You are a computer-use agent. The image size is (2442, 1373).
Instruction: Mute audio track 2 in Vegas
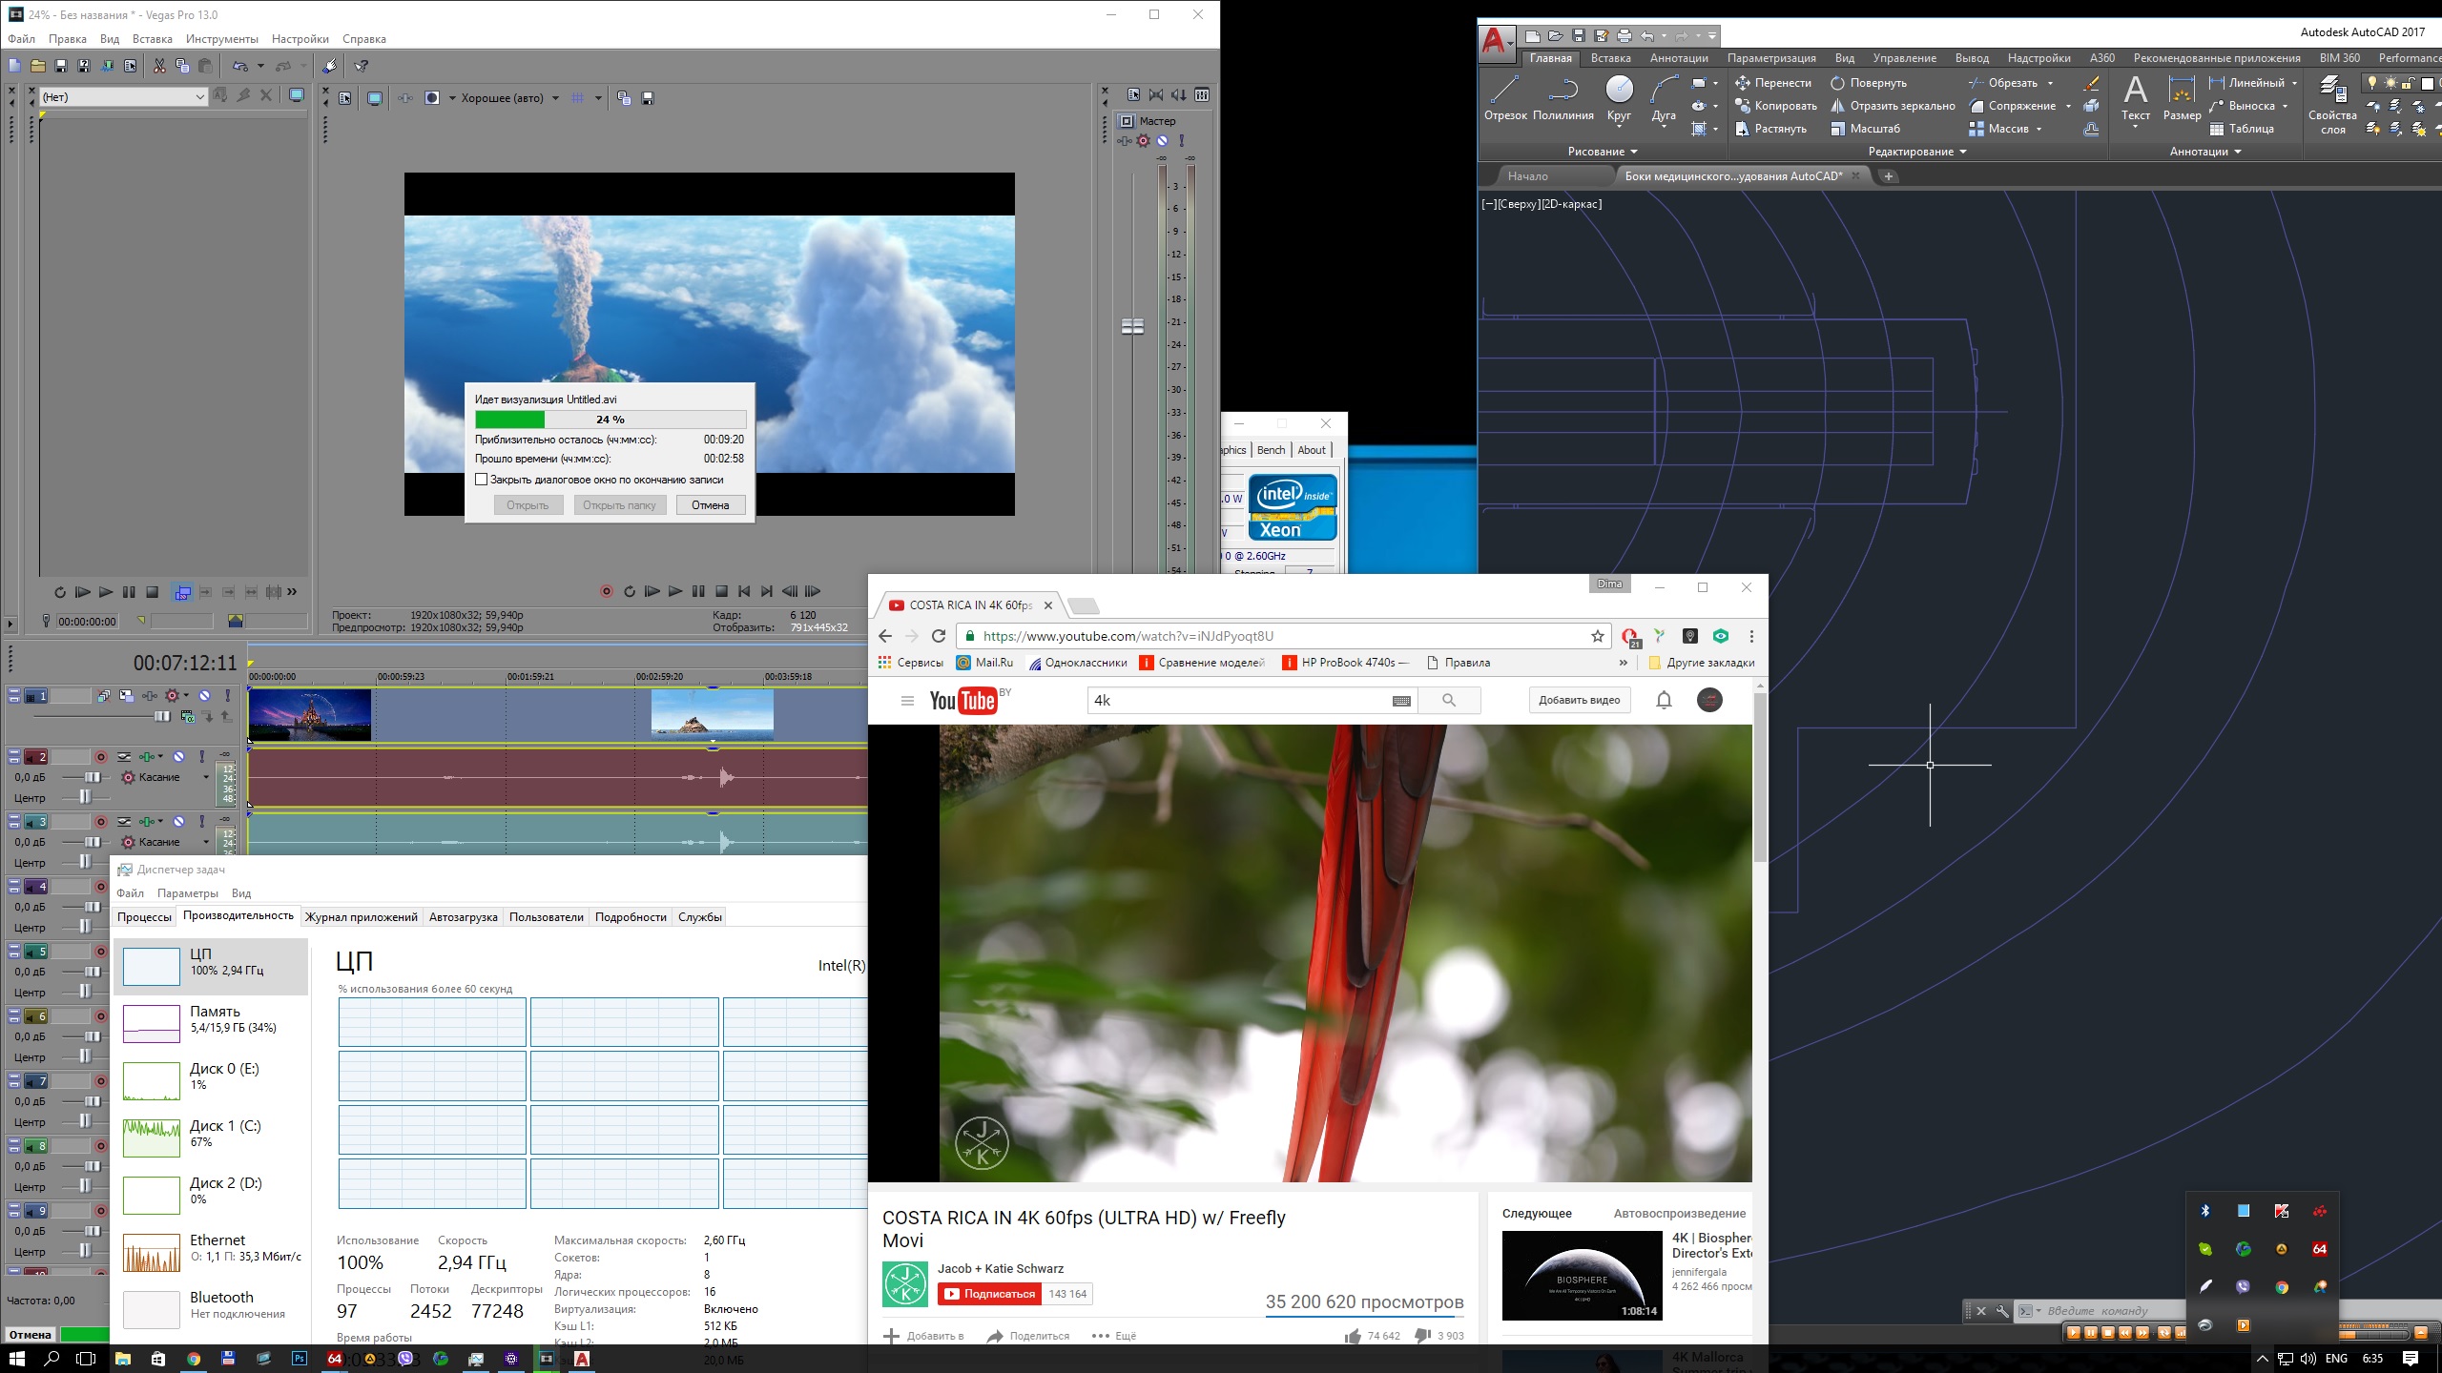178,757
